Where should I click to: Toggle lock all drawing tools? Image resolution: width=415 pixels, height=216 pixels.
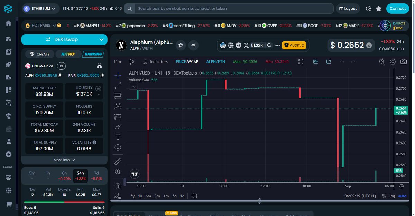pyautogui.click(x=118, y=196)
